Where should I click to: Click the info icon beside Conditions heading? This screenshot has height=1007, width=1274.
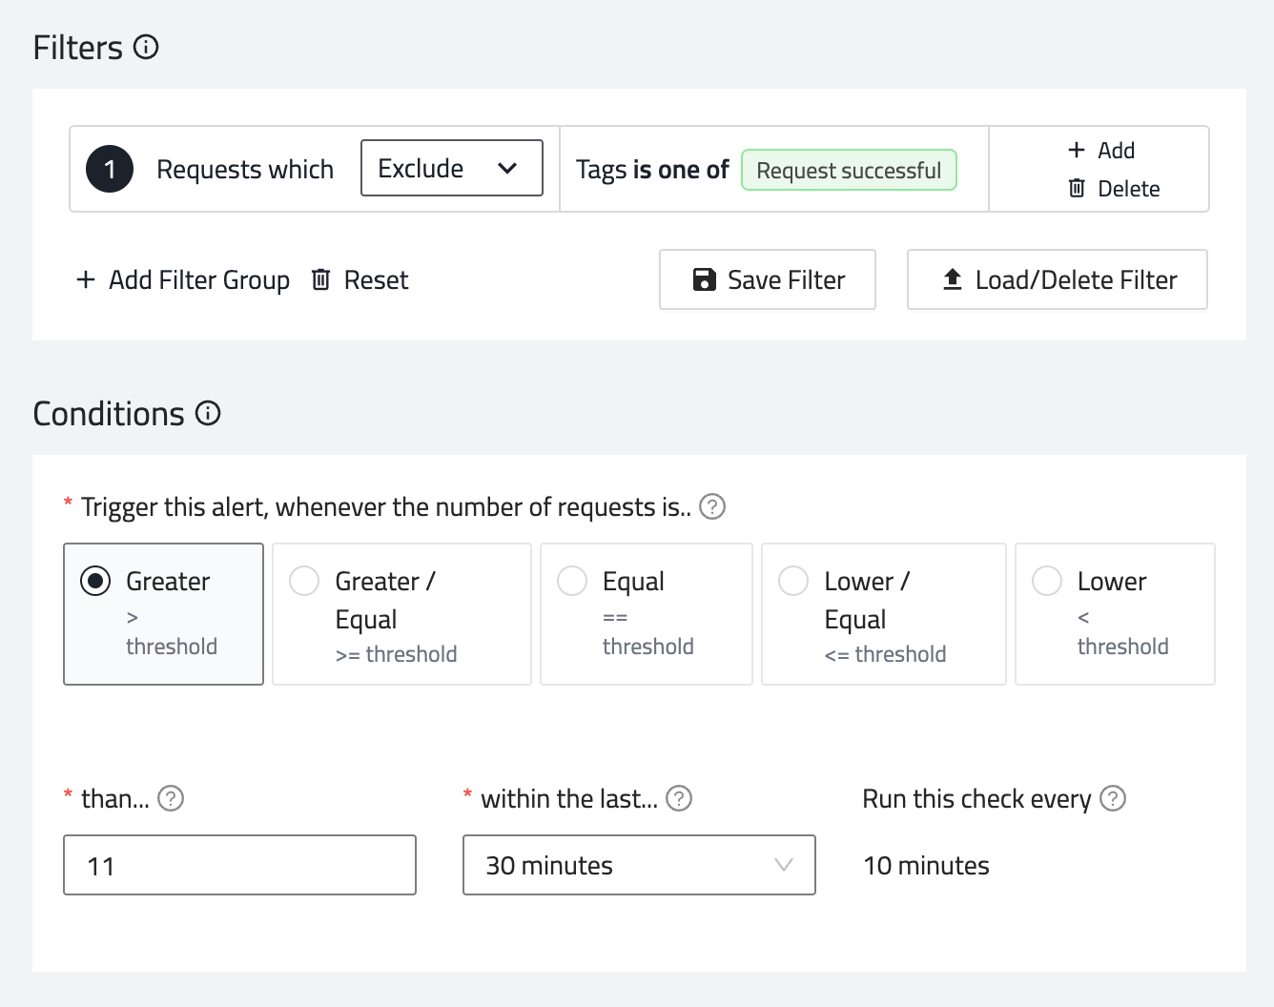tap(208, 413)
